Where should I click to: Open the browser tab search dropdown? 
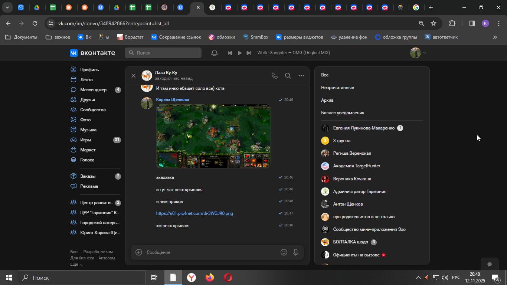7,7
